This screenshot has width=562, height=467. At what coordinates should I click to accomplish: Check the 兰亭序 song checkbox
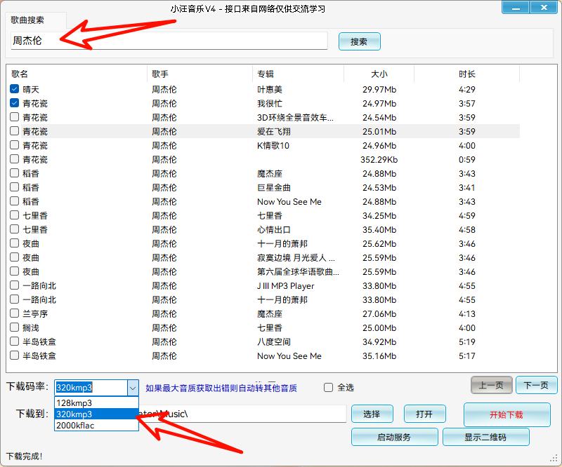15,314
